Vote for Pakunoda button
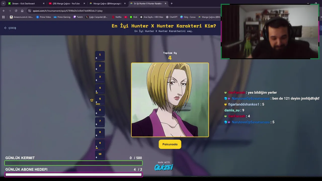Viewport: 322px width, 181px height. tap(170, 144)
